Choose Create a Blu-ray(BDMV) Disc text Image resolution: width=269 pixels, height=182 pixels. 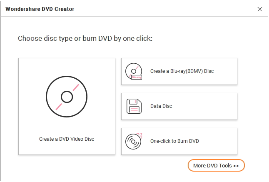[x=182, y=71]
